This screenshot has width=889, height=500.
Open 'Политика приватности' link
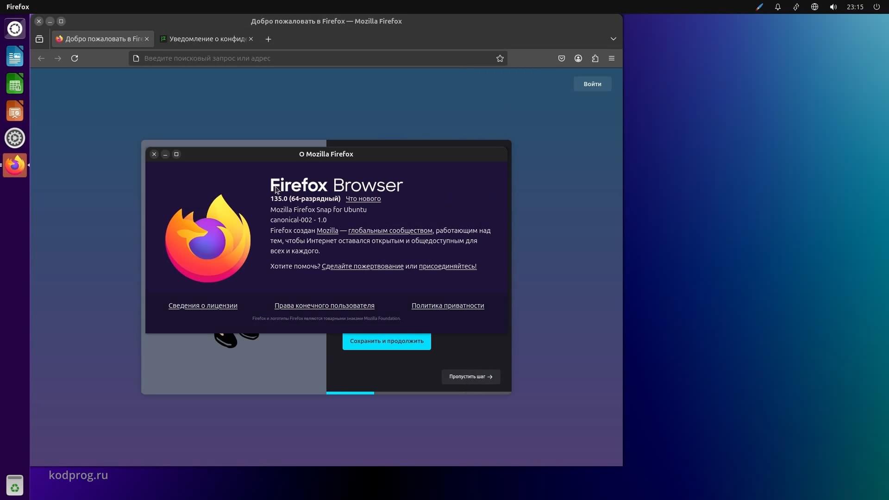(x=448, y=306)
